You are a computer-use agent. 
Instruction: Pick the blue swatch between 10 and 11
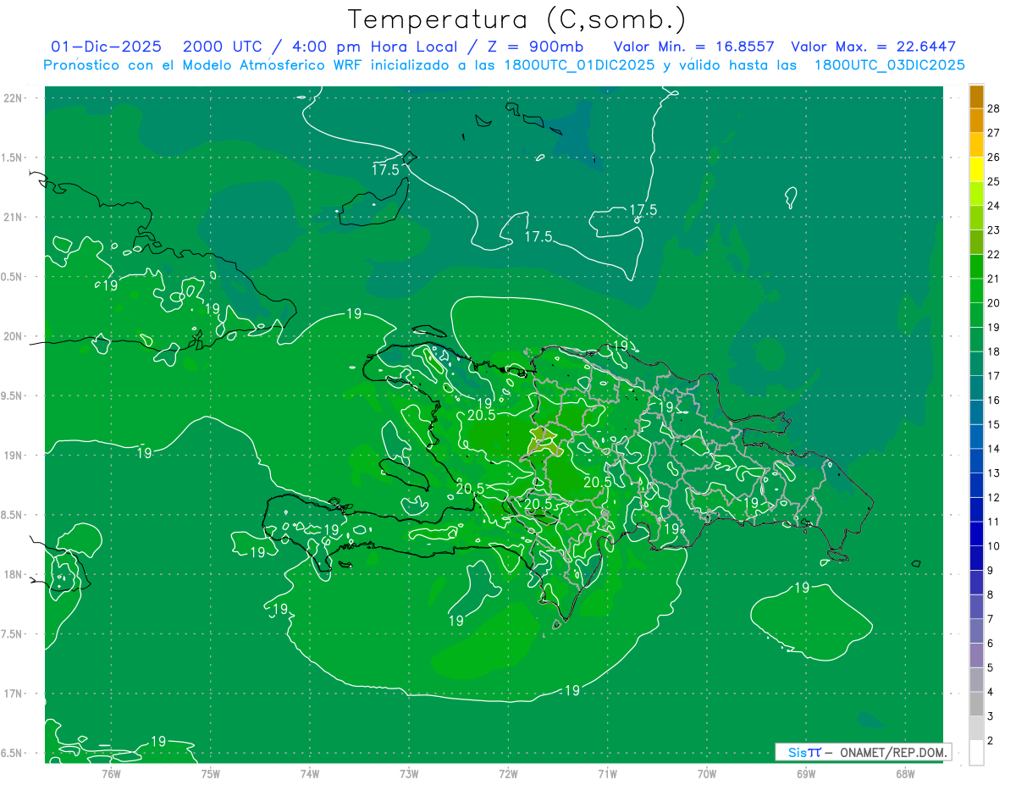pyautogui.click(x=976, y=534)
